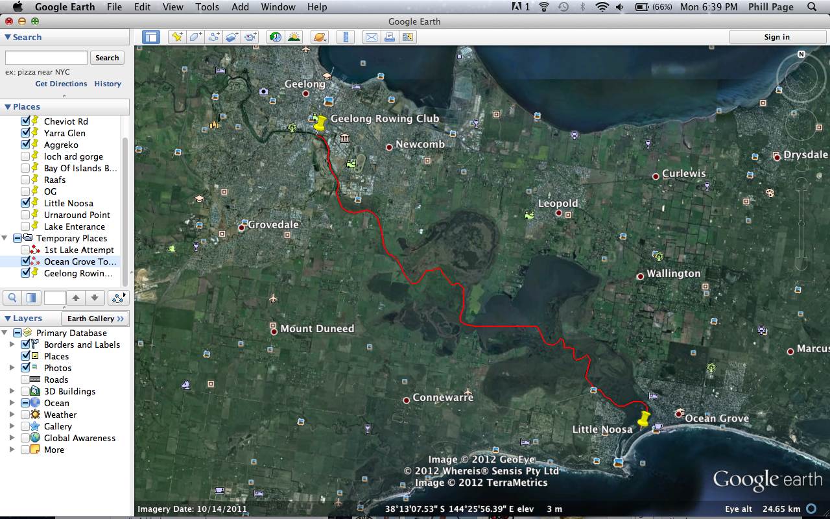Expand the Borders and Labels layer
This screenshot has width=830, height=519.
click(12, 344)
